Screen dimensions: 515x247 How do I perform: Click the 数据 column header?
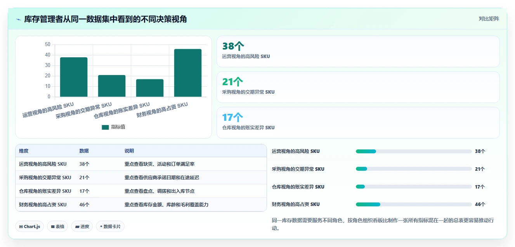pyautogui.click(x=84, y=151)
